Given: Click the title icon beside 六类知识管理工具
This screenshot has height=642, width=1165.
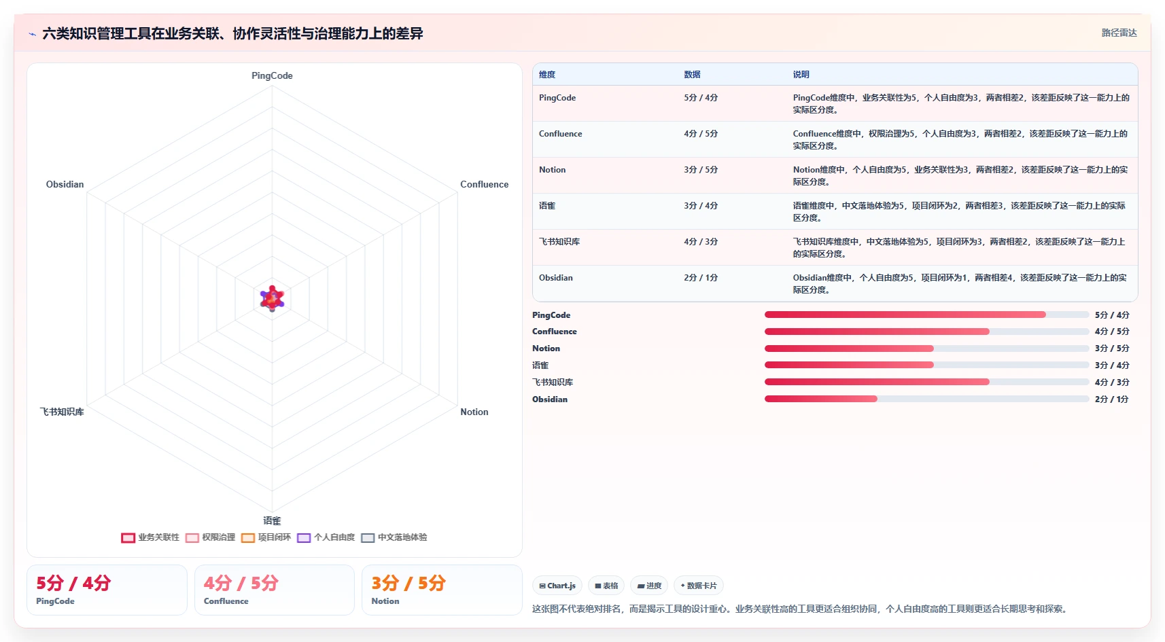Looking at the screenshot, I should (x=32, y=34).
